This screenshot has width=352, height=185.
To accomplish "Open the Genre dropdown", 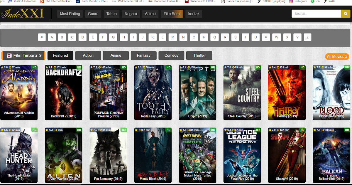I will coord(93,14).
